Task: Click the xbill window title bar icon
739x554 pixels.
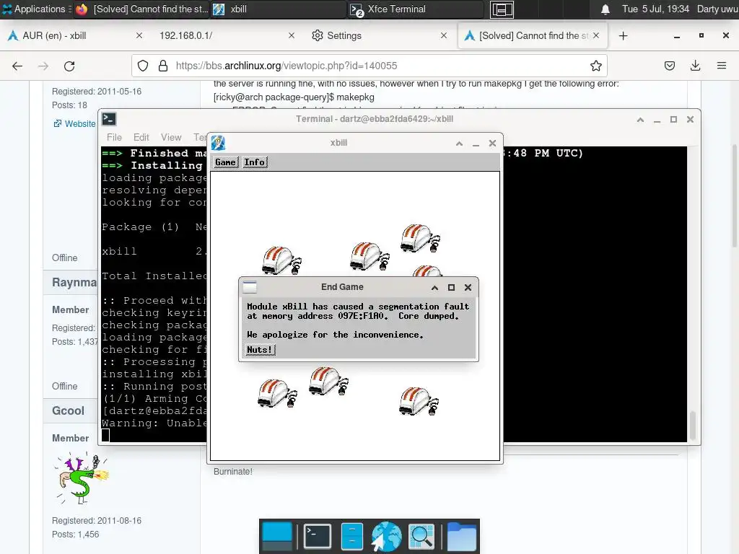Action: [218, 143]
